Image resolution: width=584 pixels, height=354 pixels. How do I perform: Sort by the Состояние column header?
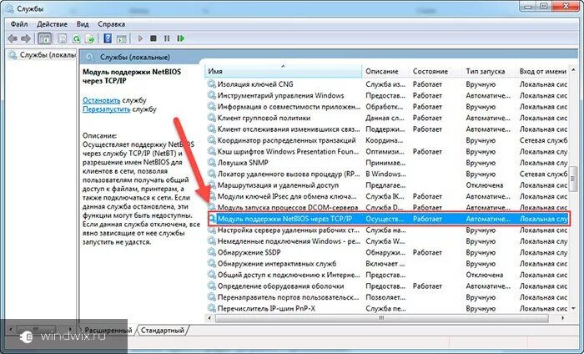(x=435, y=71)
